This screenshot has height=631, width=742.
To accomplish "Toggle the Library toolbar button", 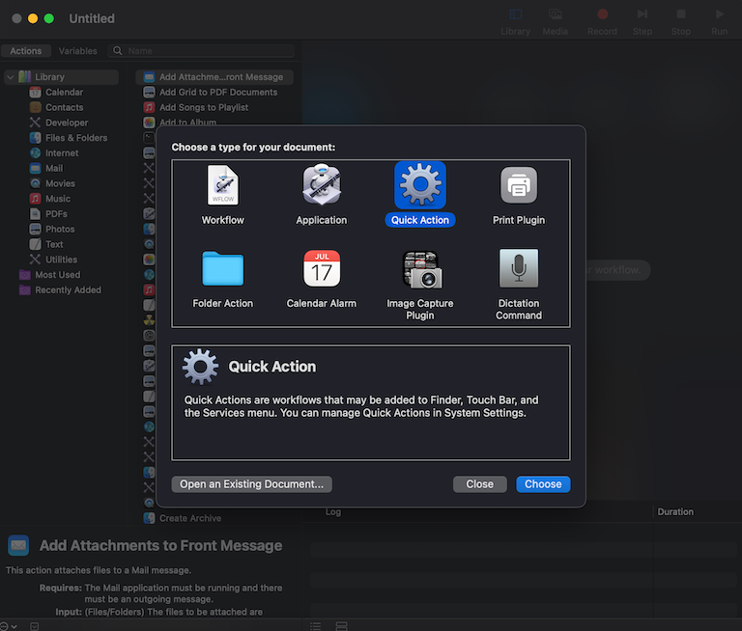I will click(x=515, y=22).
